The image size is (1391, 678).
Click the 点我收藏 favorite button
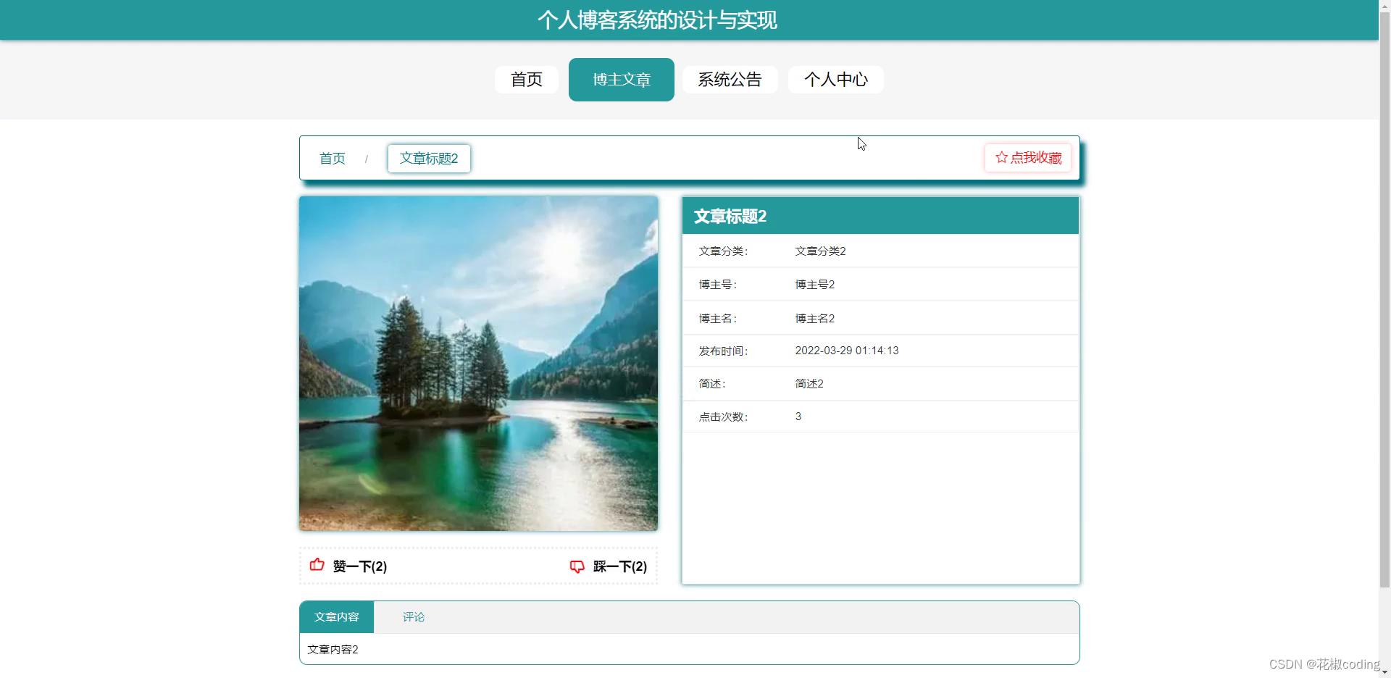(x=1027, y=157)
